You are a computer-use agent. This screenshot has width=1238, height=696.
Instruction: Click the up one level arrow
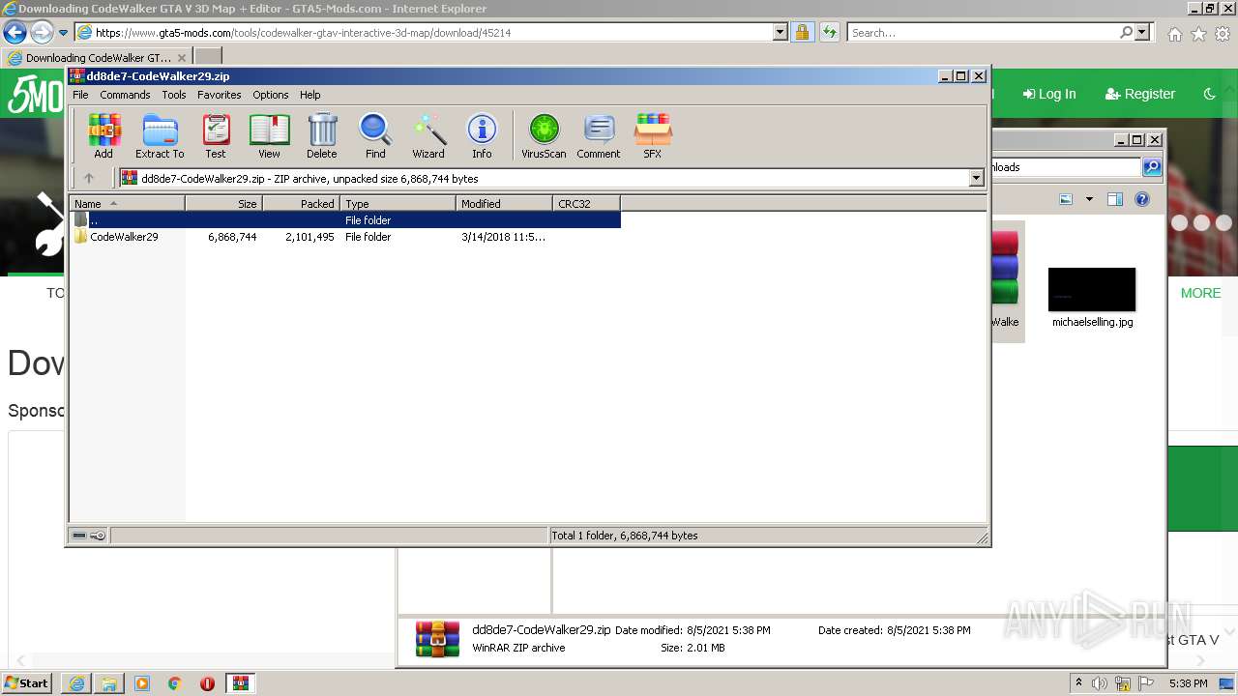[89, 178]
